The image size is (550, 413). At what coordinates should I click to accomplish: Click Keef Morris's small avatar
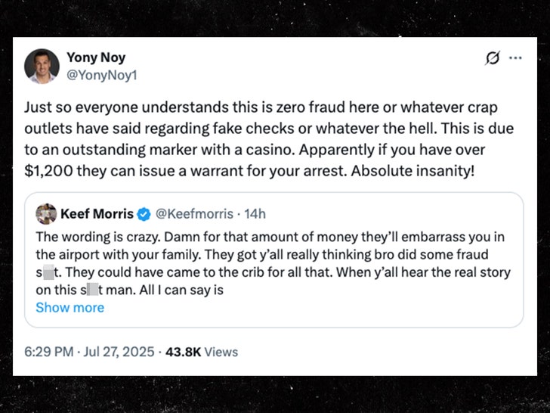(x=46, y=214)
